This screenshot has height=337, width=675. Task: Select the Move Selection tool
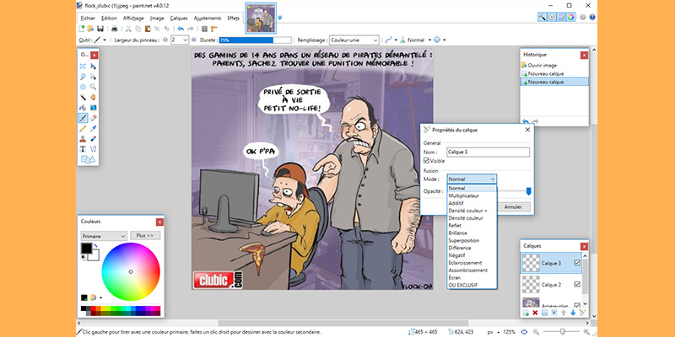(93, 77)
